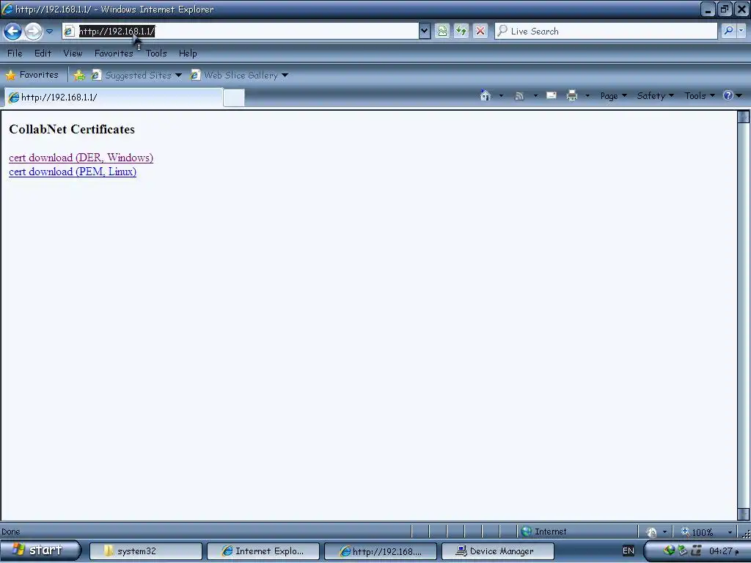This screenshot has height=563, width=751.
Task: Click the RSS Feeds icon
Action: [x=519, y=96]
